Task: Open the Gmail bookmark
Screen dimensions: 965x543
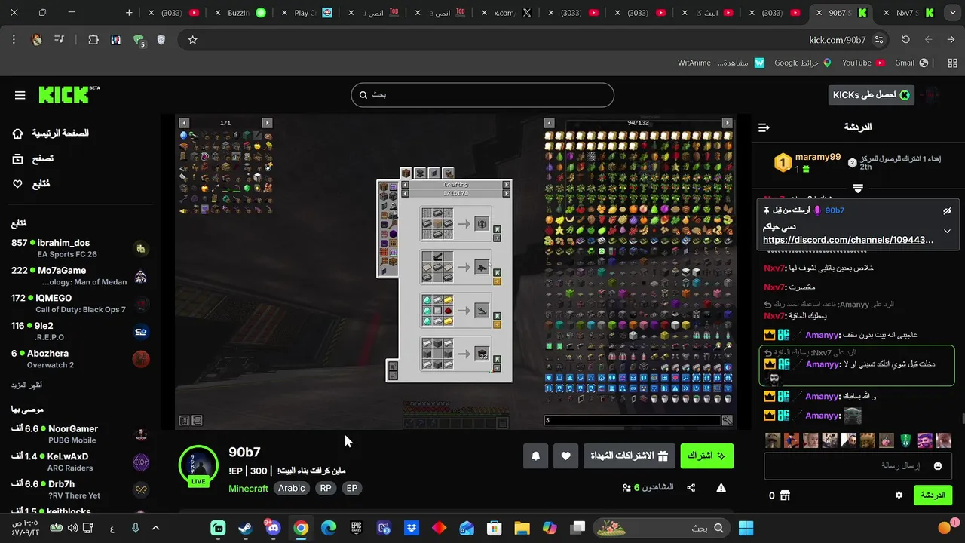Action: 911,63
